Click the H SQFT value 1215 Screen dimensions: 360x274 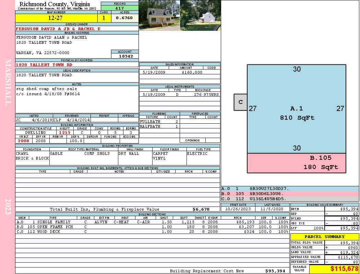[x=64, y=133]
